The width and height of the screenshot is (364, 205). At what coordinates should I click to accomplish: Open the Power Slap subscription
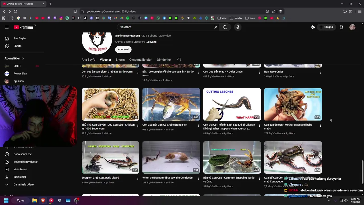(20, 73)
